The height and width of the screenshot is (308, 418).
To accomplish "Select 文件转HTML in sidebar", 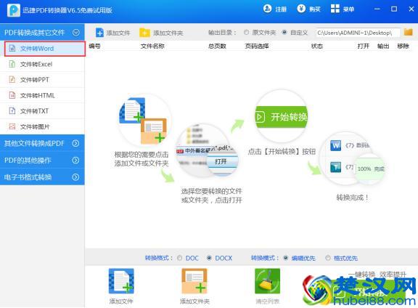I will (x=42, y=95).
